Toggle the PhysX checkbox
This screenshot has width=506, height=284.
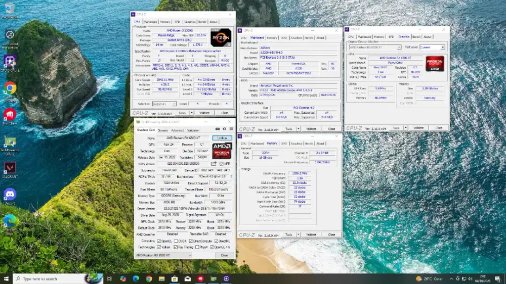197,247
